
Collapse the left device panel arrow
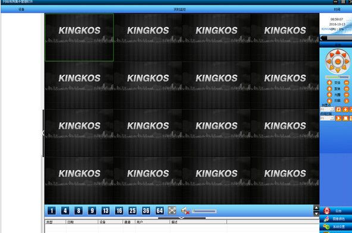pos(42,133)
